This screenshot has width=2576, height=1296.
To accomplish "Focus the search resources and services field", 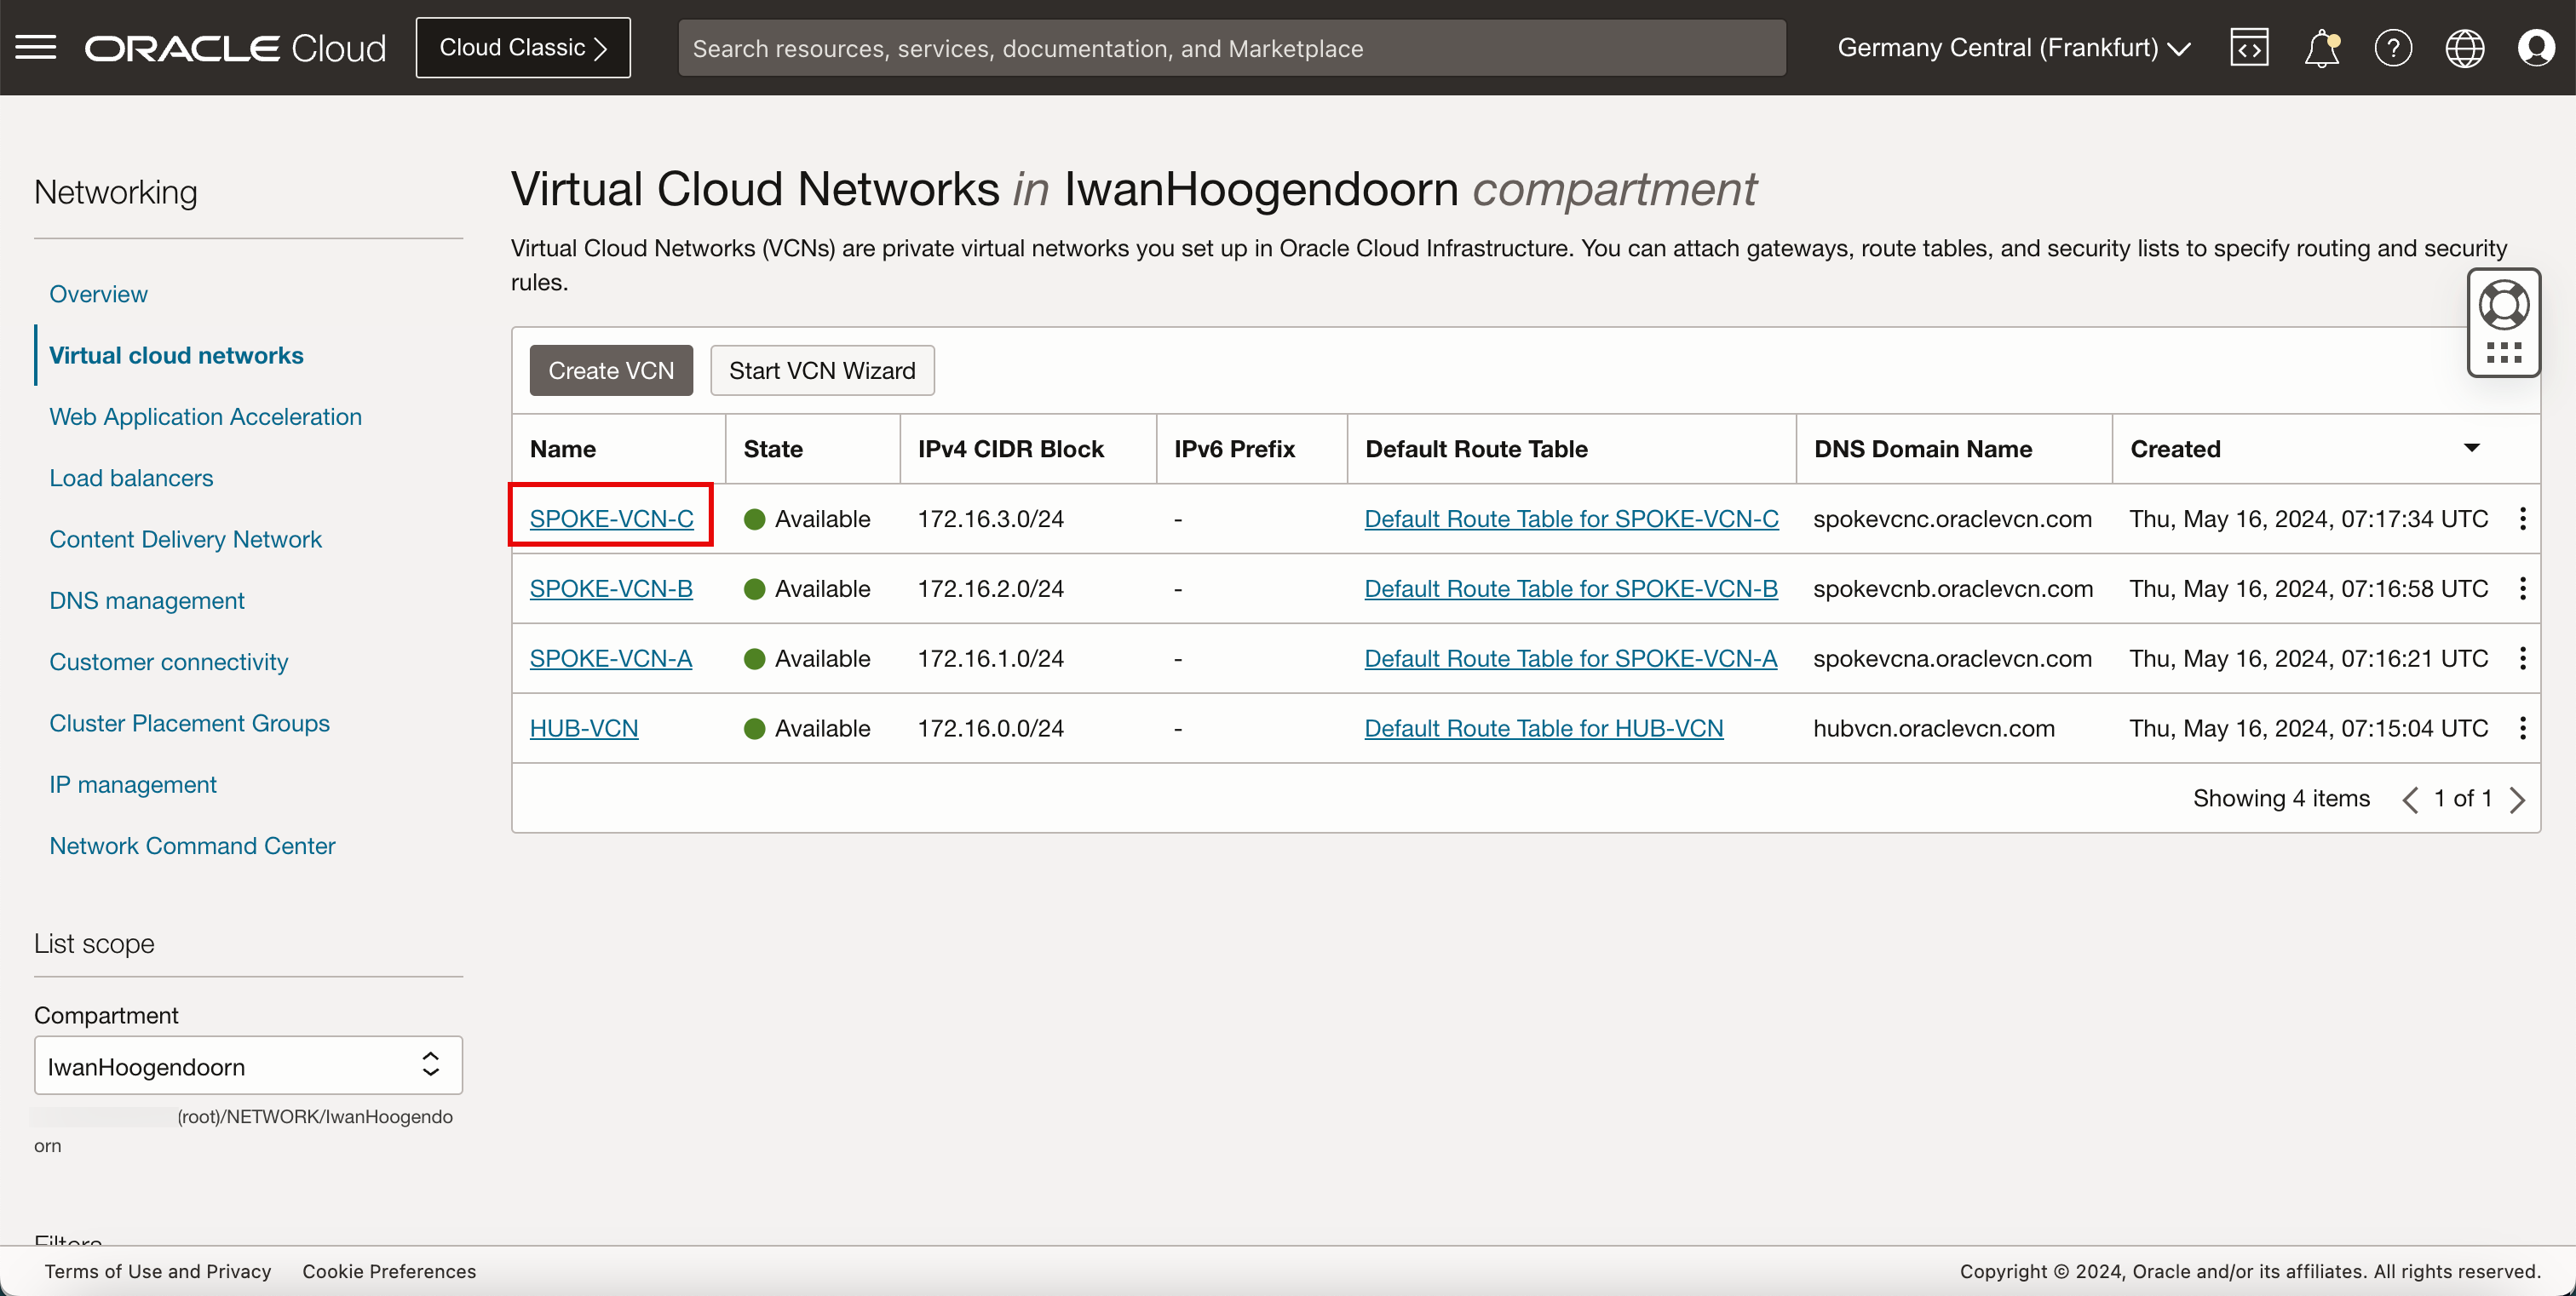I will pos(1230,48).
